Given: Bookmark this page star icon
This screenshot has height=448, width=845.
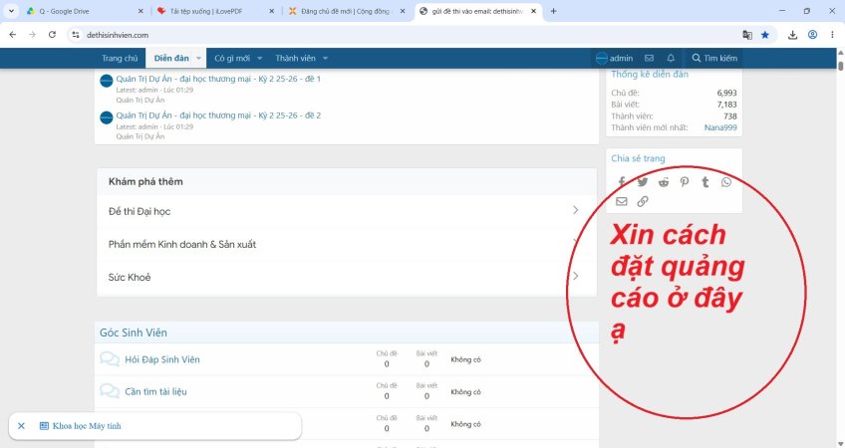Looking at the screenshot, I should [764, 35].
